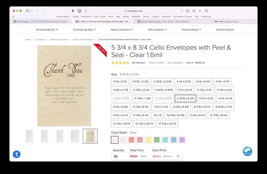
Task: Select size 3 1/4 x 3 1/4
Action: 120,82
